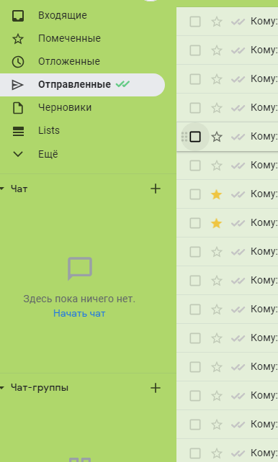This screenshot has width=278, height=462.
Task: Open the Входящие folder
Action: (x=63, y=15)
